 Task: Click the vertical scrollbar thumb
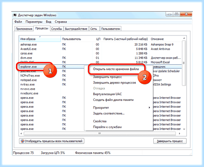[x=184, y=63]
